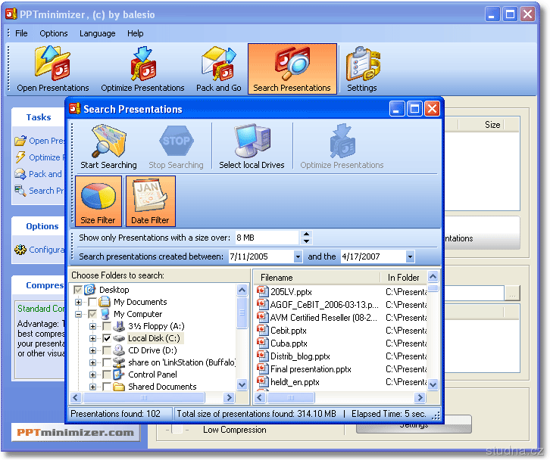Expand the Local Disk (C:) node
The width and height of the screenshot is (550, 460).
click(92, 338)
